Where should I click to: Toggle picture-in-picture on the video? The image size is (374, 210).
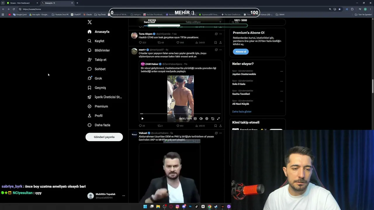(212, 119)
